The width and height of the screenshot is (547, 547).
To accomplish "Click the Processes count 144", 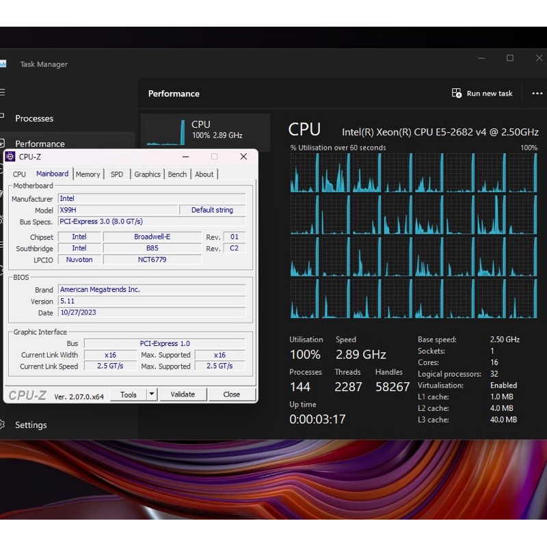I will tap(300, 386).
